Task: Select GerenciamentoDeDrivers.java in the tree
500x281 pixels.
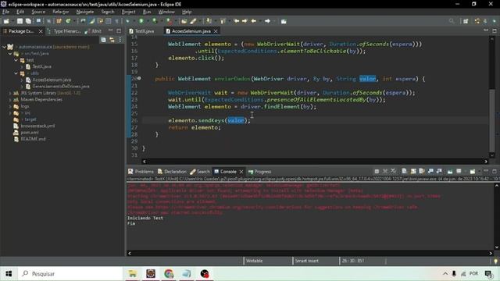Action: pos(61,87)
